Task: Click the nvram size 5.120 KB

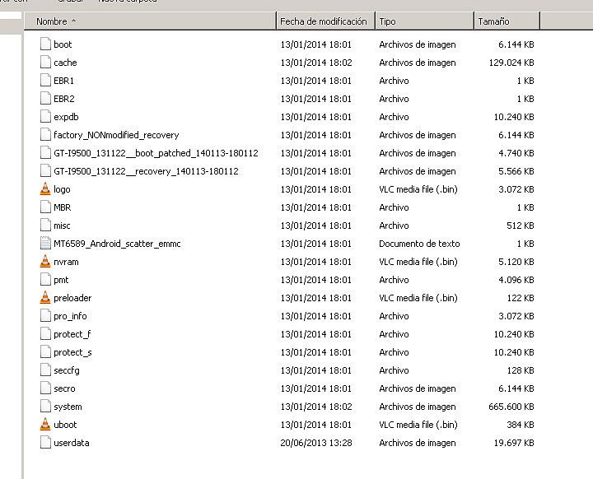Action: click(516, 262)
